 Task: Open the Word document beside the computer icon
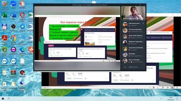click(31, 38)
